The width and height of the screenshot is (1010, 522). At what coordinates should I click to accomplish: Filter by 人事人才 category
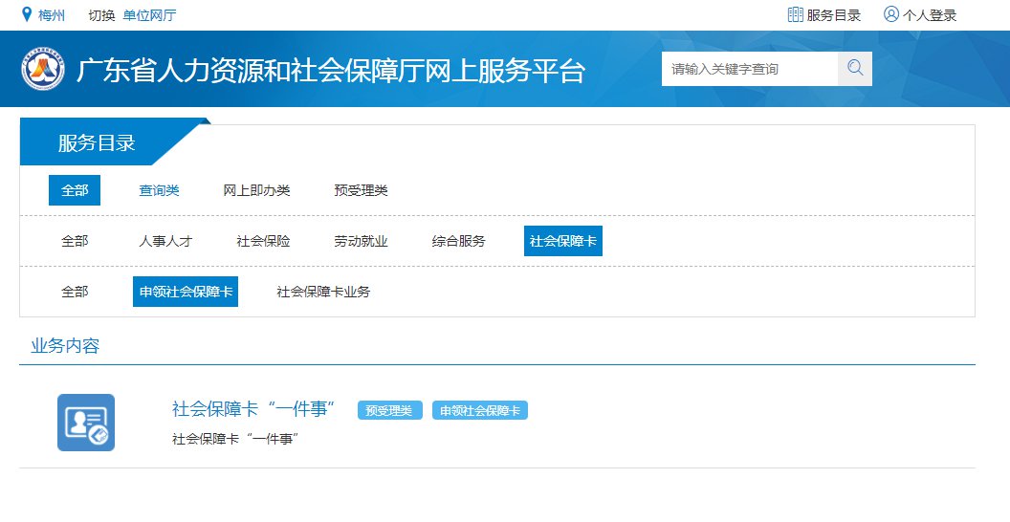[x=165, y=241]
